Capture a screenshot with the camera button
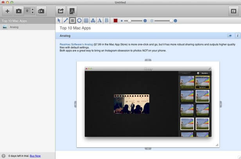 coord(19,11)
